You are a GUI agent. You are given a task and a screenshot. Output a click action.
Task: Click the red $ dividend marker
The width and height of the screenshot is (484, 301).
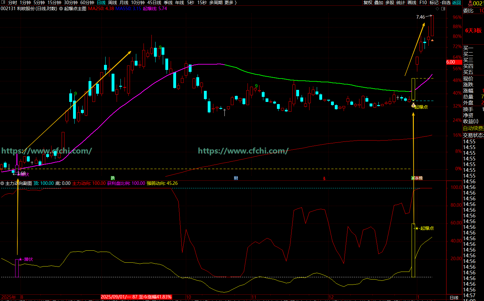(x=324, y=179)
